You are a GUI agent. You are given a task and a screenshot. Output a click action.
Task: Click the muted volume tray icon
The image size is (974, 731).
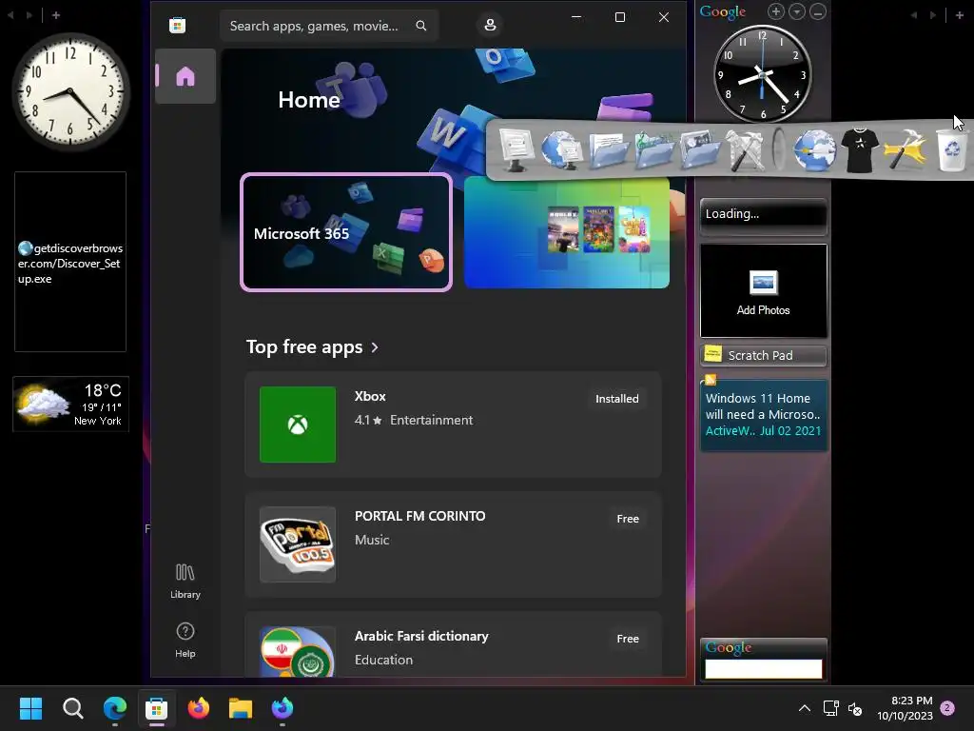(x=855, y=708)
